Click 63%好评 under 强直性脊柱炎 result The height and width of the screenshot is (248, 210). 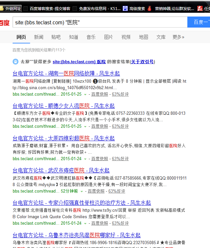[120, 223]
